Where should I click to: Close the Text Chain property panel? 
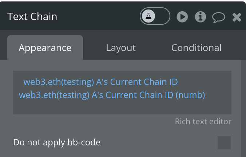coord(237,17)
